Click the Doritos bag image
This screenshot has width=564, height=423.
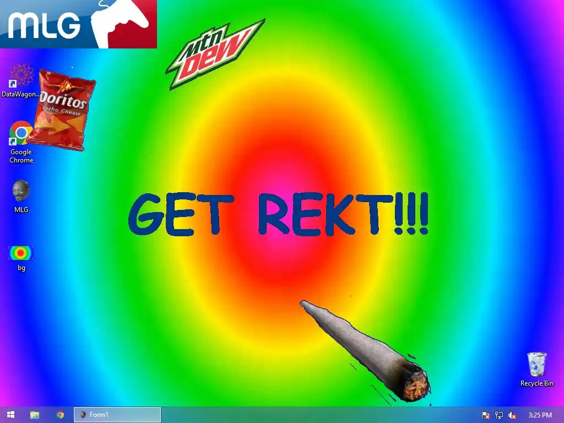tap(61, 110)
